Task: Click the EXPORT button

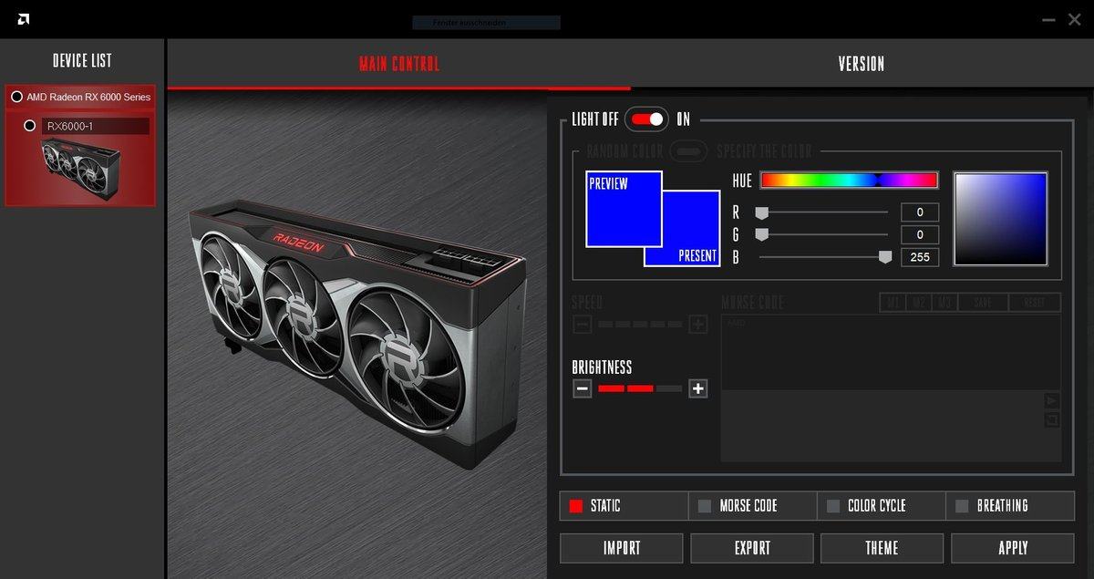Action: click(752, 548)
